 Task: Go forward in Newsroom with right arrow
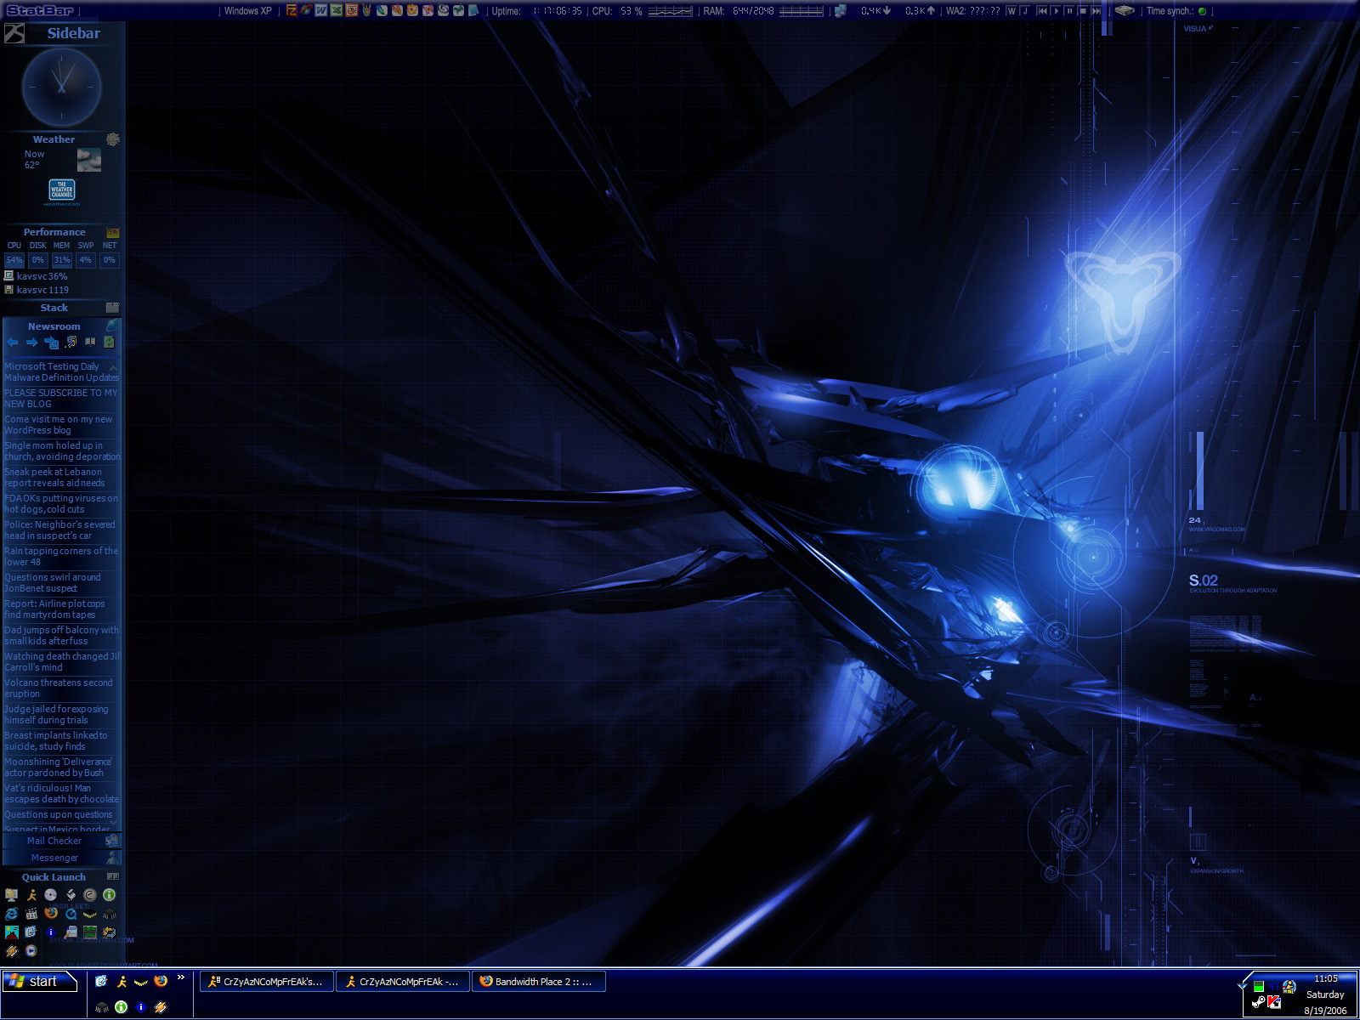coord(31,343)
